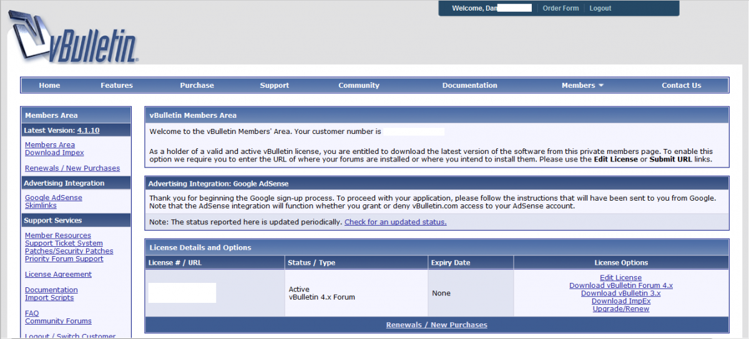Click Download ImpEx in License Options
This screenshot has width=749, height=339.
coord(621,301)
